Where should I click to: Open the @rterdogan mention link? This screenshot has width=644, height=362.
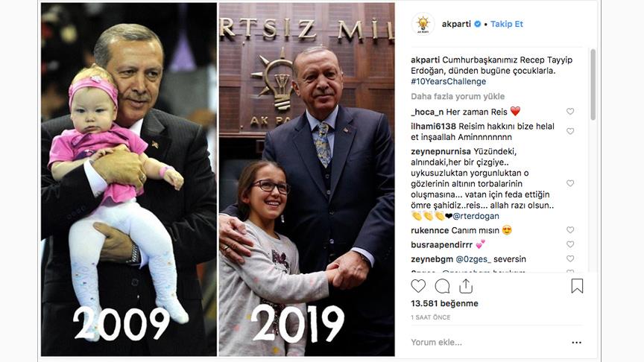click(x=476, y=216)
